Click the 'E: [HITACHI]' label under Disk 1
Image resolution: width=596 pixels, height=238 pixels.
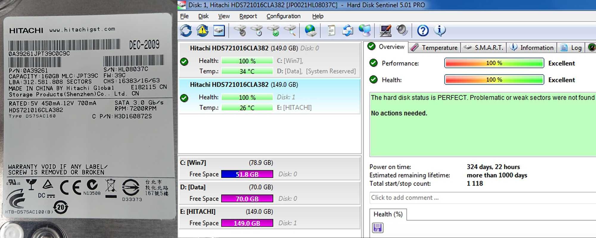point(294,108)
